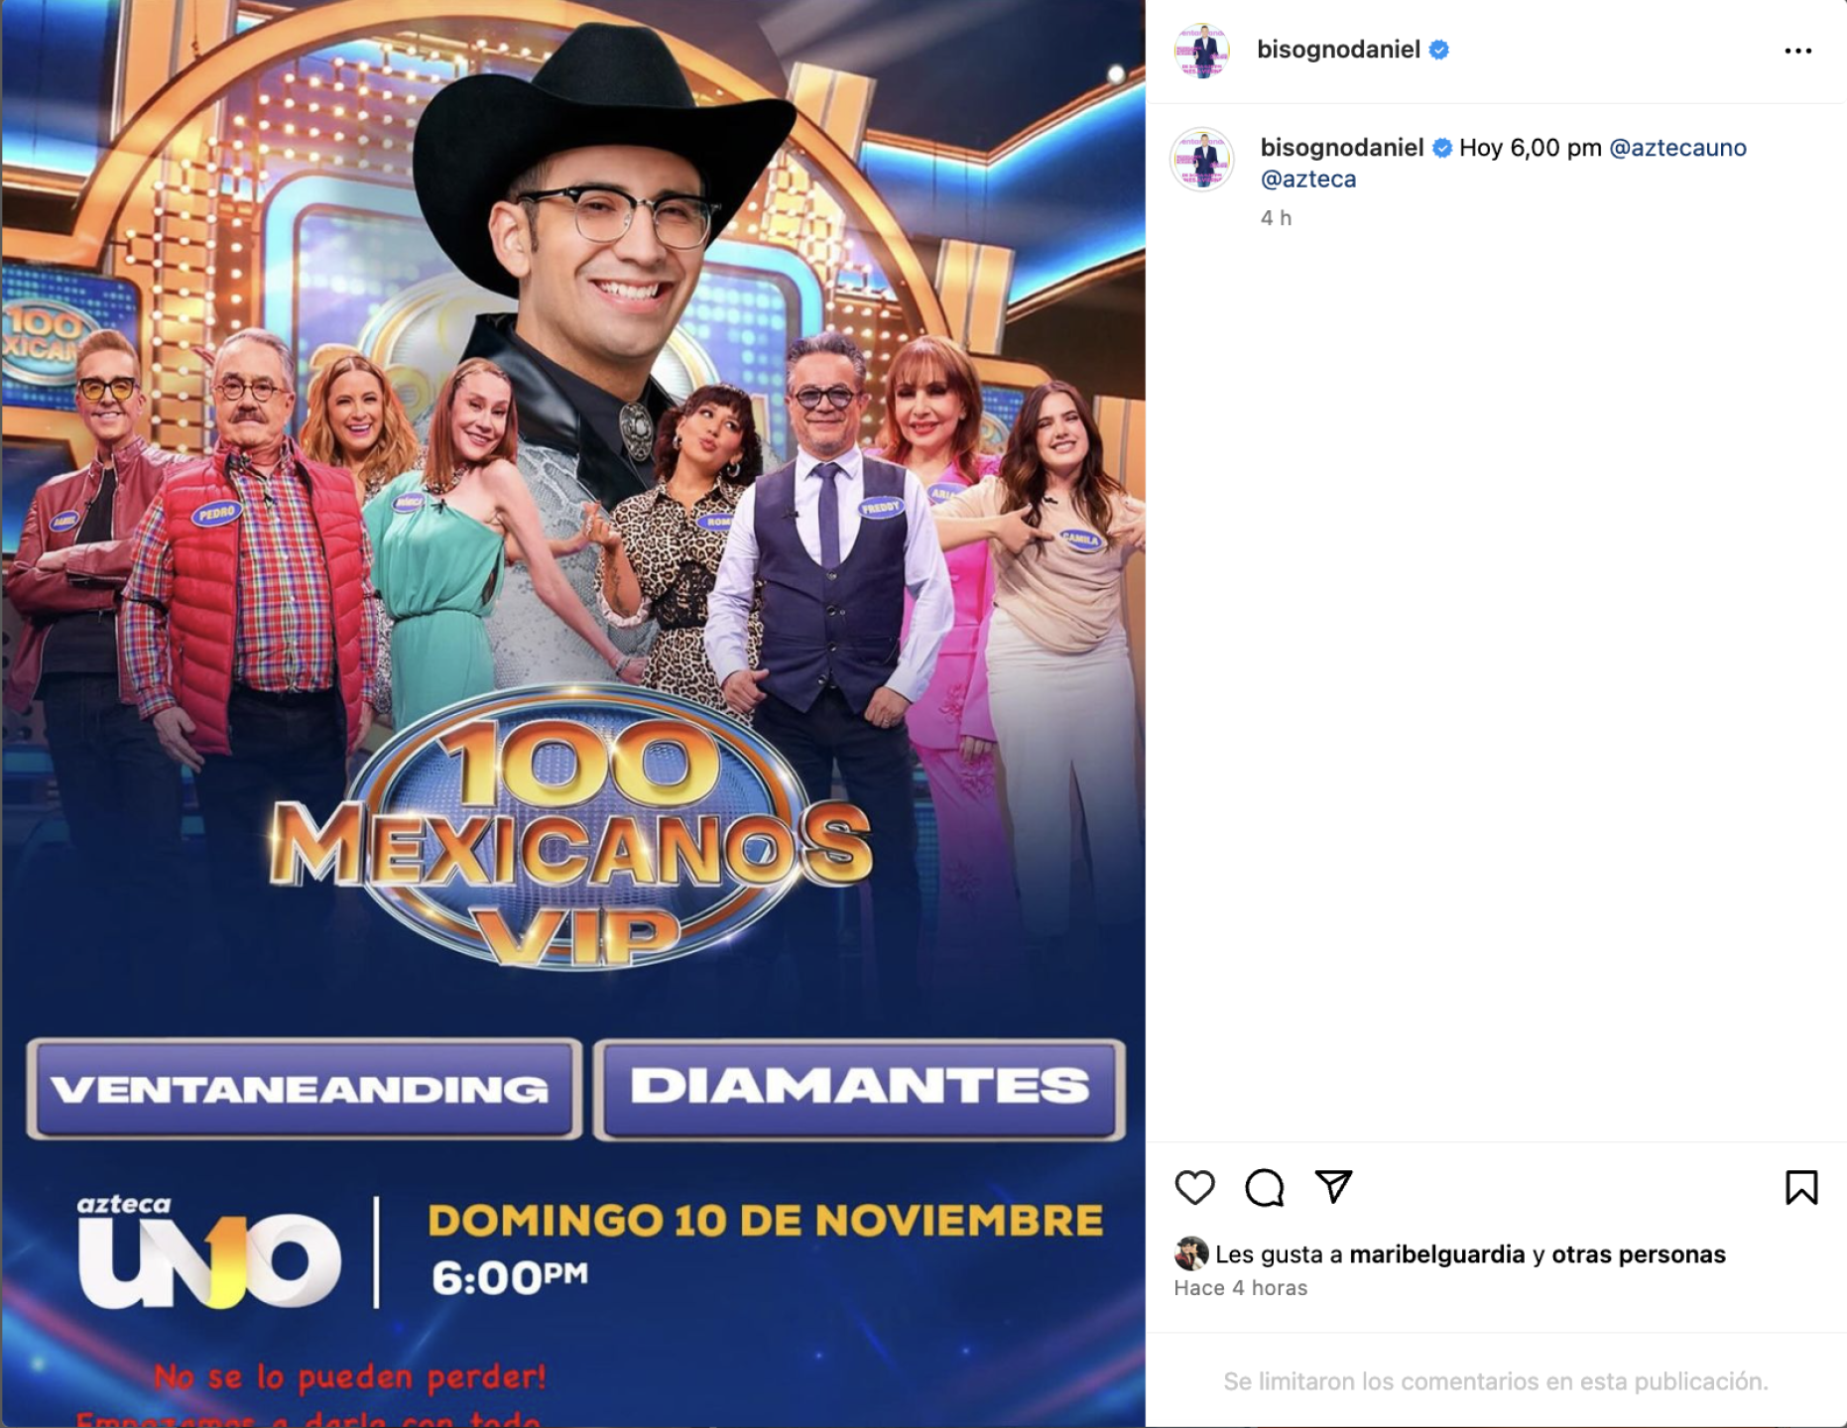The image size is (1847, 1428).
Task: Click verified badge next to header username
Action: (1439, 50)
